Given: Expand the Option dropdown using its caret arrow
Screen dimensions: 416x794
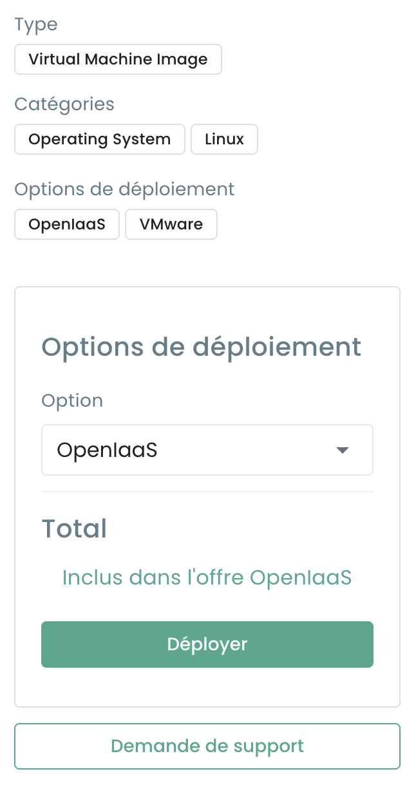Looking at the screenshot, I should click(343, 450).
